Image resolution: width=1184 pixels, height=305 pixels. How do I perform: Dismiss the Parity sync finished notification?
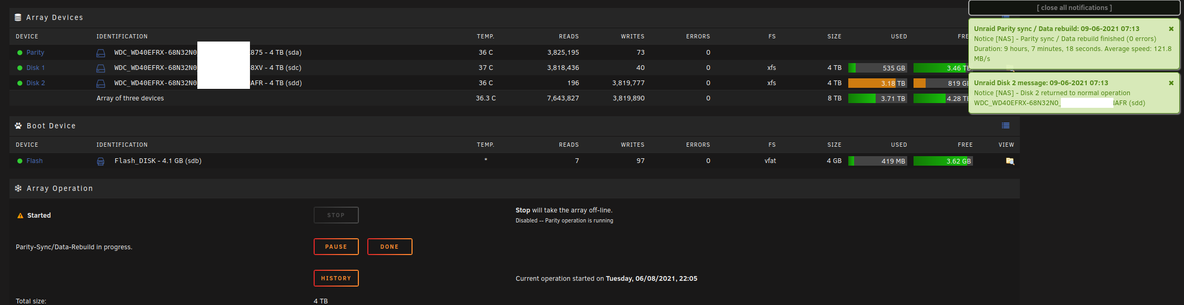(1171, 29)
